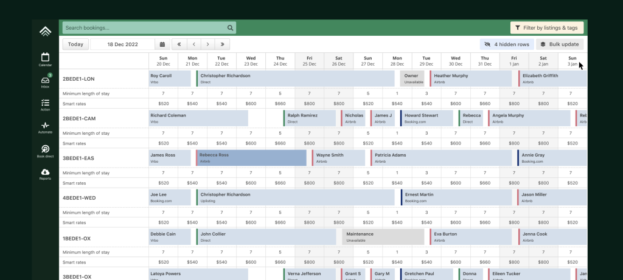Jump back with double-left chevron button
The width and height of the screenshot is (623, 280).
(179, 44)
